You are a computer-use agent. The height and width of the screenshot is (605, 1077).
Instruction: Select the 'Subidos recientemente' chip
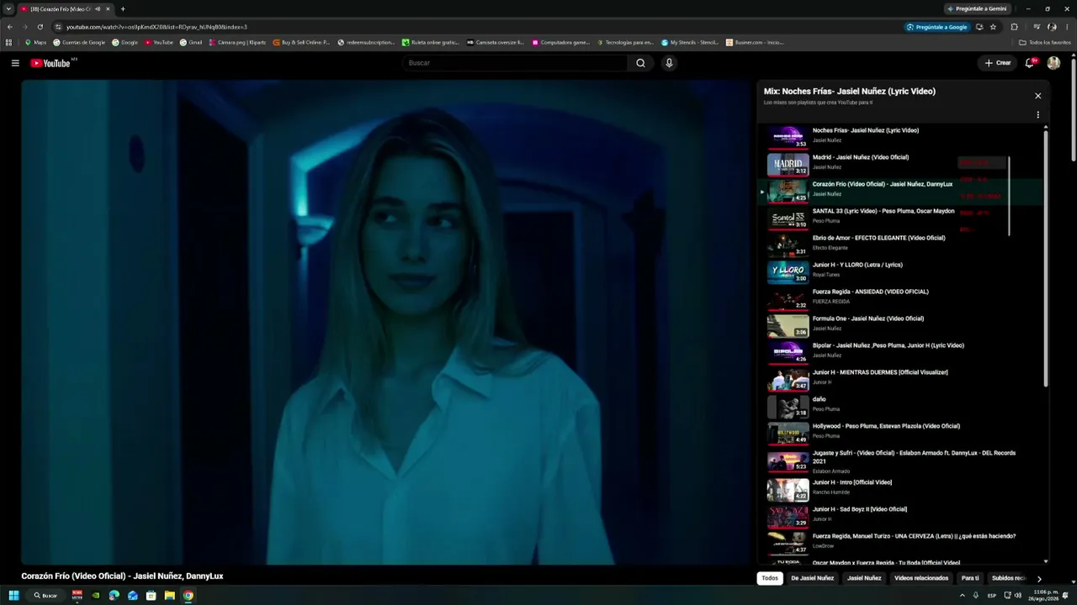point(1009,578)
